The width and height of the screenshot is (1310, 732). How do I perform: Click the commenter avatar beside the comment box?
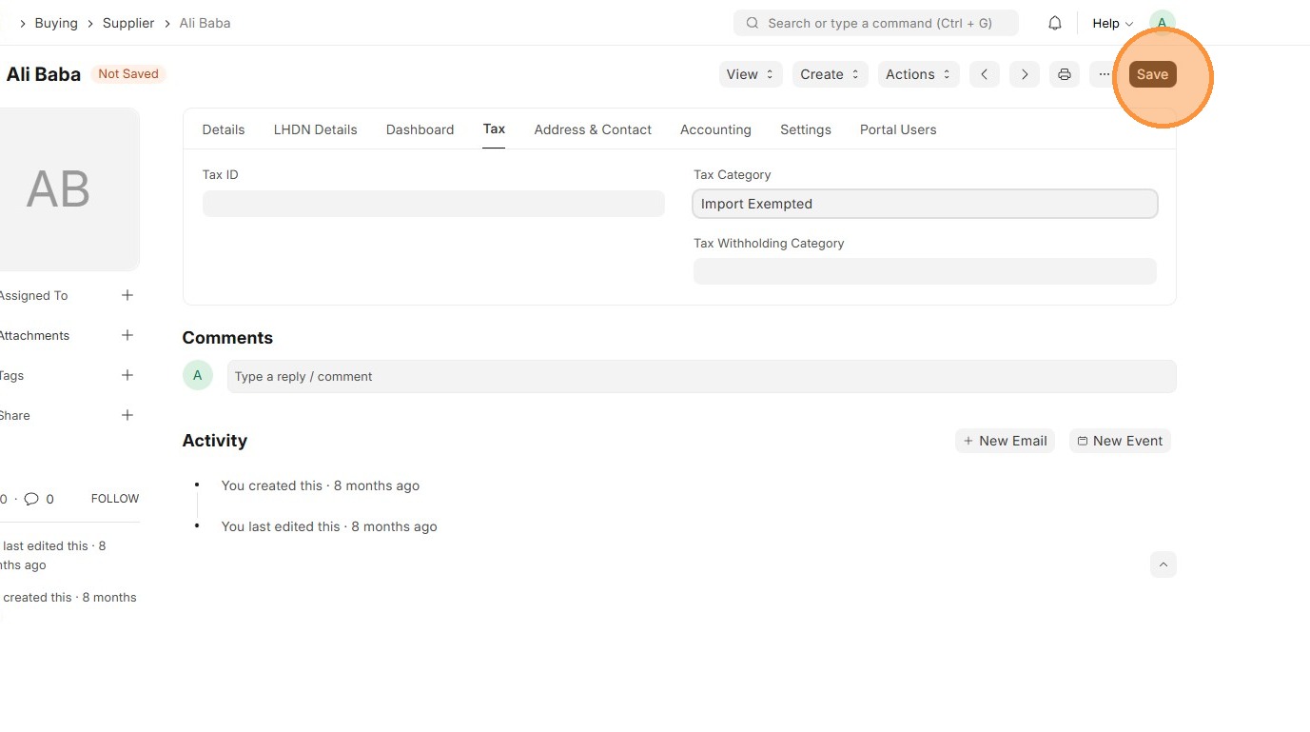pyautogui.click(x=198, y=375)
